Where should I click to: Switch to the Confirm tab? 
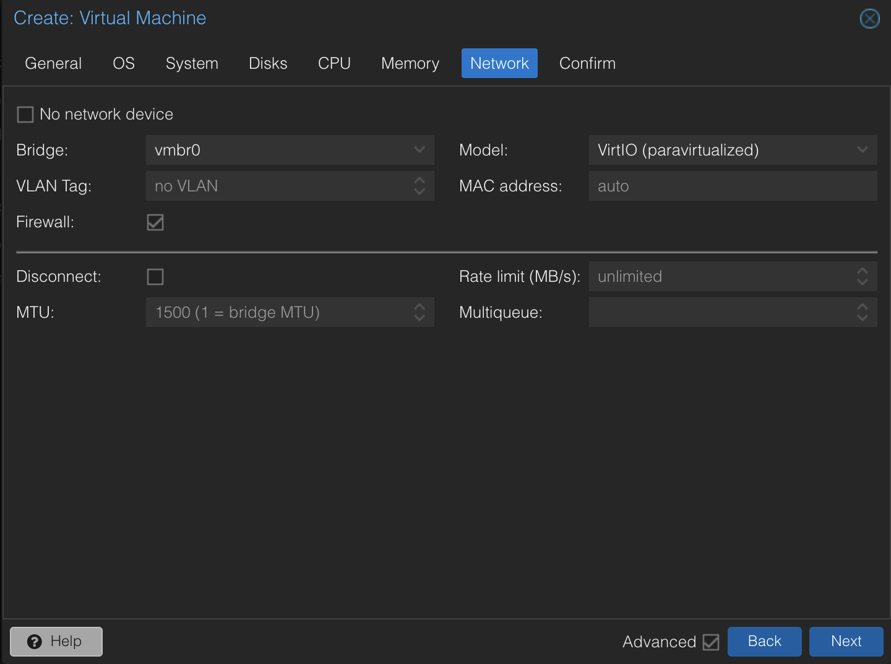pyautogui.click(x=587, y=63)
